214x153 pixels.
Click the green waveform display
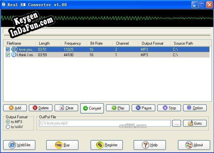107,18
